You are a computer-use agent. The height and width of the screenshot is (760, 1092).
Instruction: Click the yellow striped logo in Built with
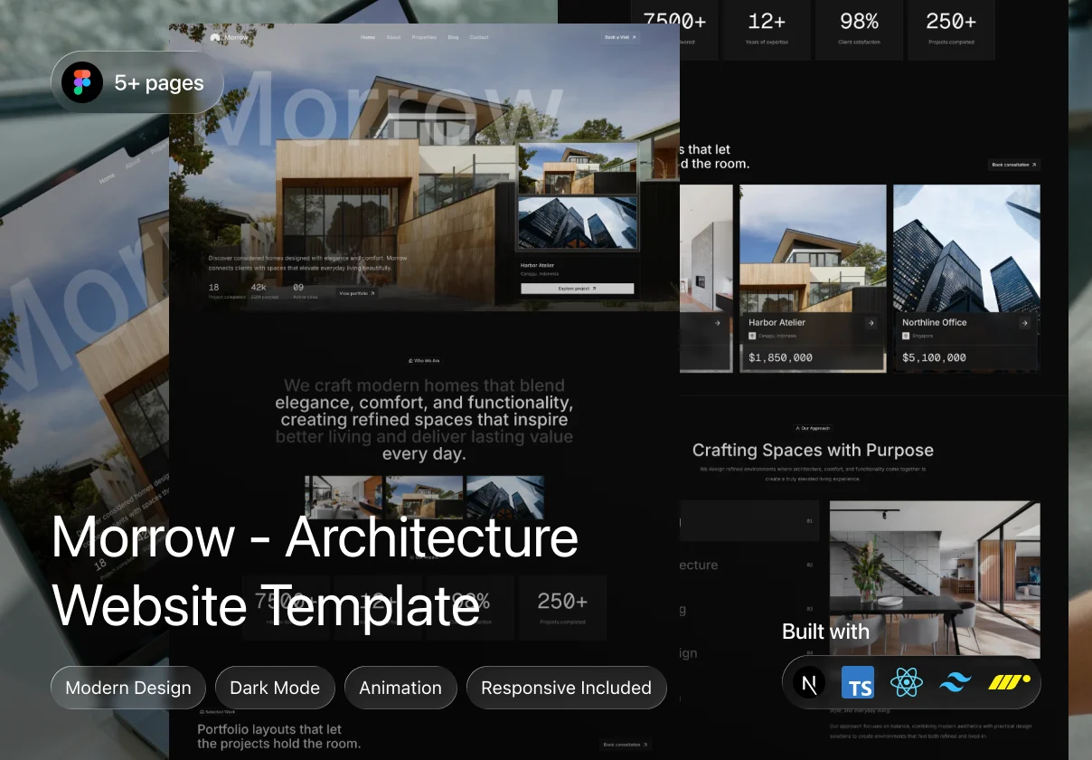(x=1009, y=680)
